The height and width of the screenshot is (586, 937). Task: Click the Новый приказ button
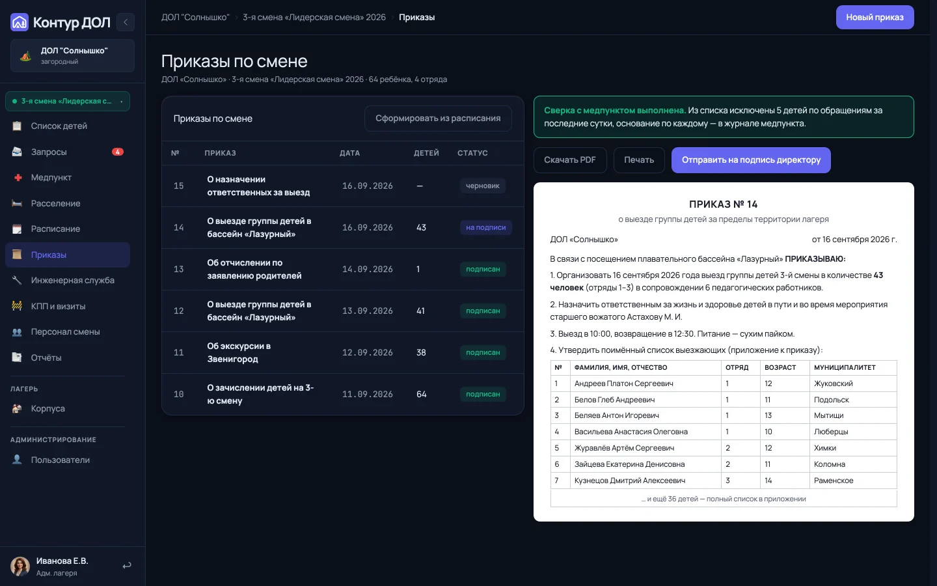(x=875, y=18)
